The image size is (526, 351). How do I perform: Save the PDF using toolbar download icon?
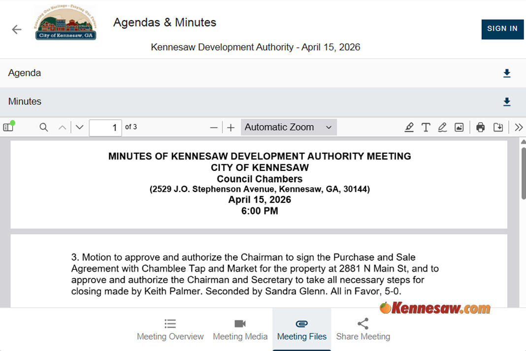click(x=498, y=128)
